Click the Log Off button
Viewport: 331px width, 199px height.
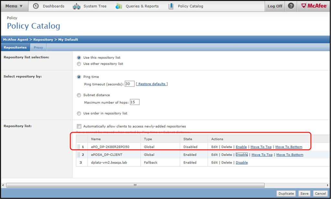[275, 6]
